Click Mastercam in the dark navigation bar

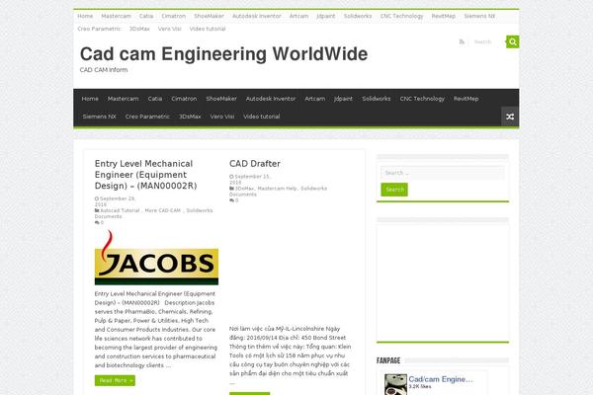123,99
